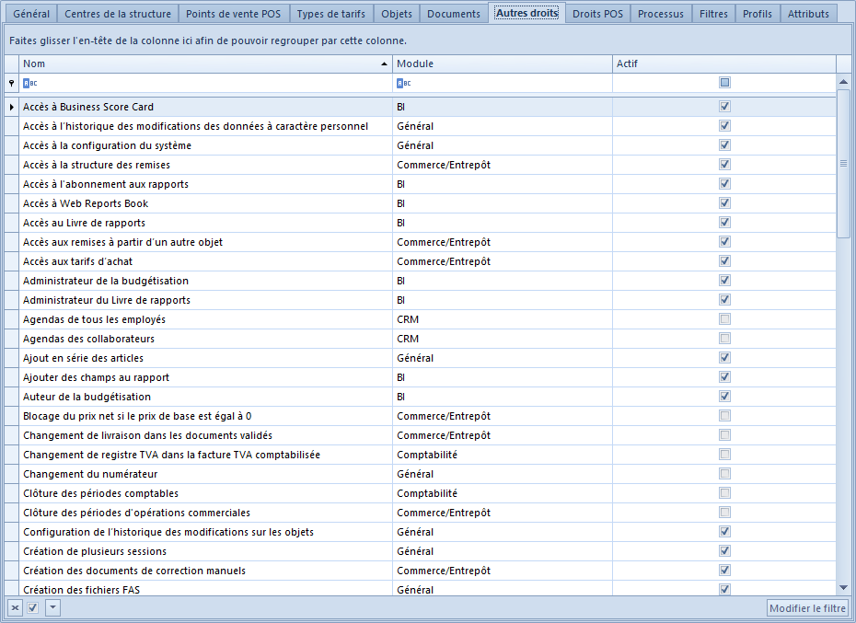The width and height of the screenshot is (856, 623).
Task: Switch to the Processus tab
Action: pos(661,14)
